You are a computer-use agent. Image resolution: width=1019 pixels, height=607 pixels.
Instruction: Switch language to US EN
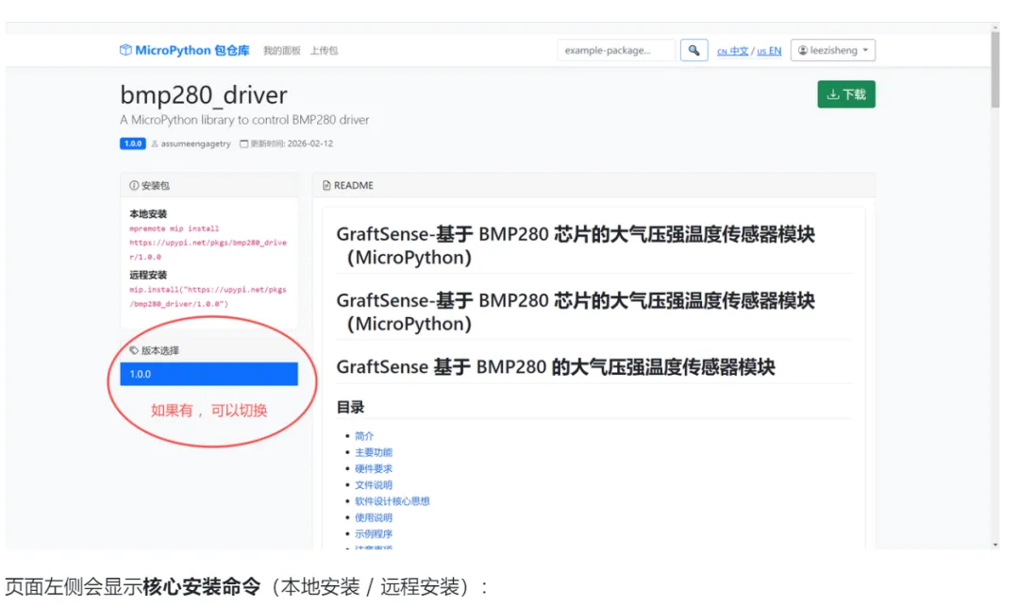[769, 51]
